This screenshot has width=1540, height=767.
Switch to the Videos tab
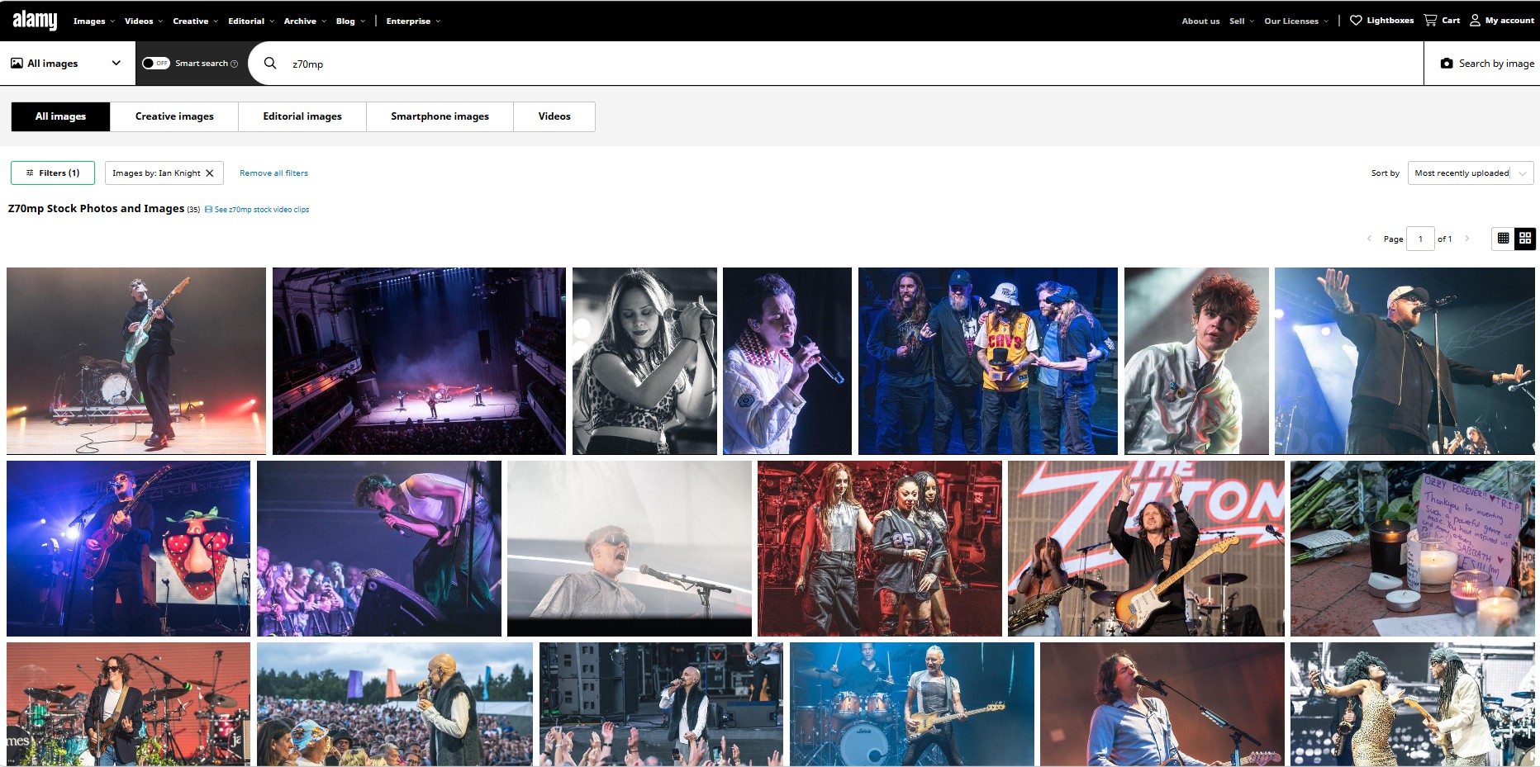pyautogui.click(x=554, y=116)
